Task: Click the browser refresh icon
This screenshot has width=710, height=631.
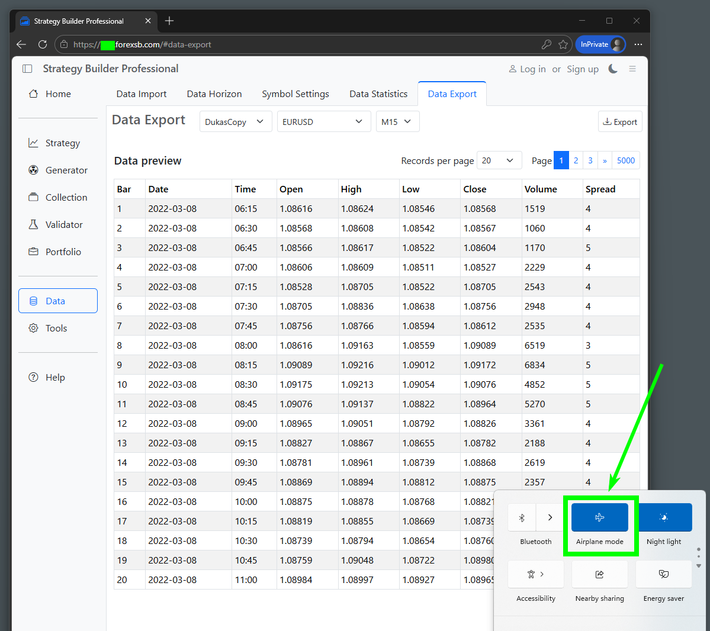Action: coord(43,44)
